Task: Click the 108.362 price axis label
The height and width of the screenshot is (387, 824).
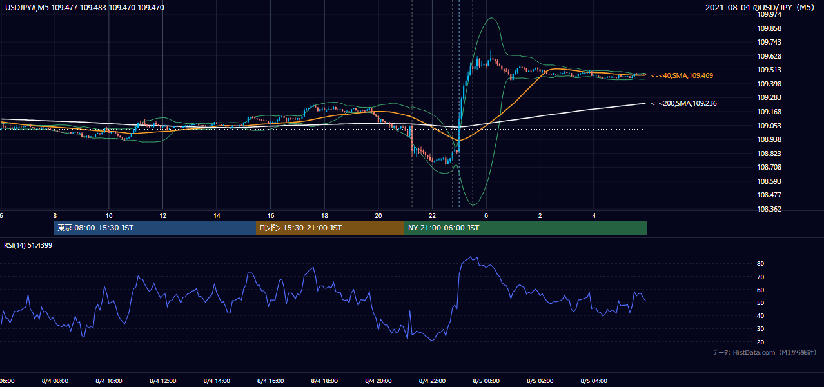Action: (769, 209)
